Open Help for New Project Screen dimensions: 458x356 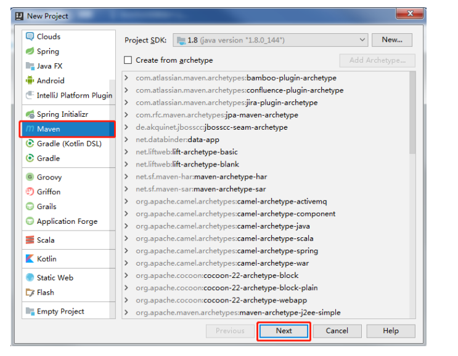[x=391, y=331]
